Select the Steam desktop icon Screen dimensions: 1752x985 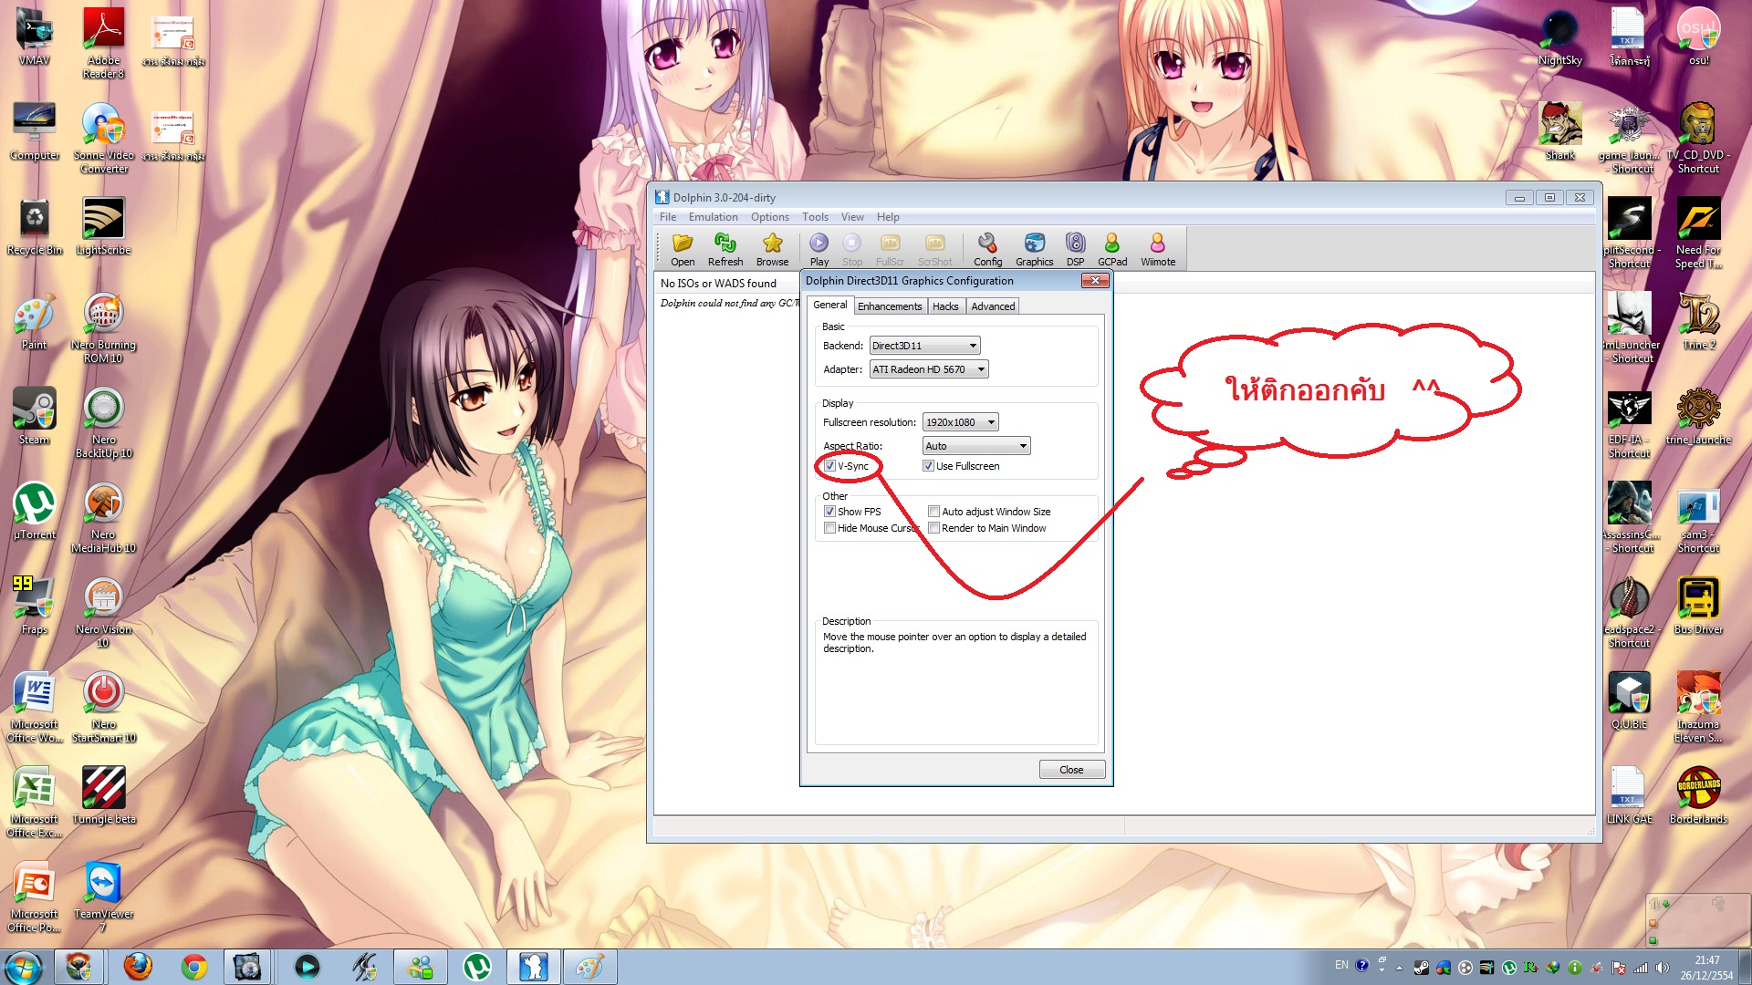[x=35, y=416]
